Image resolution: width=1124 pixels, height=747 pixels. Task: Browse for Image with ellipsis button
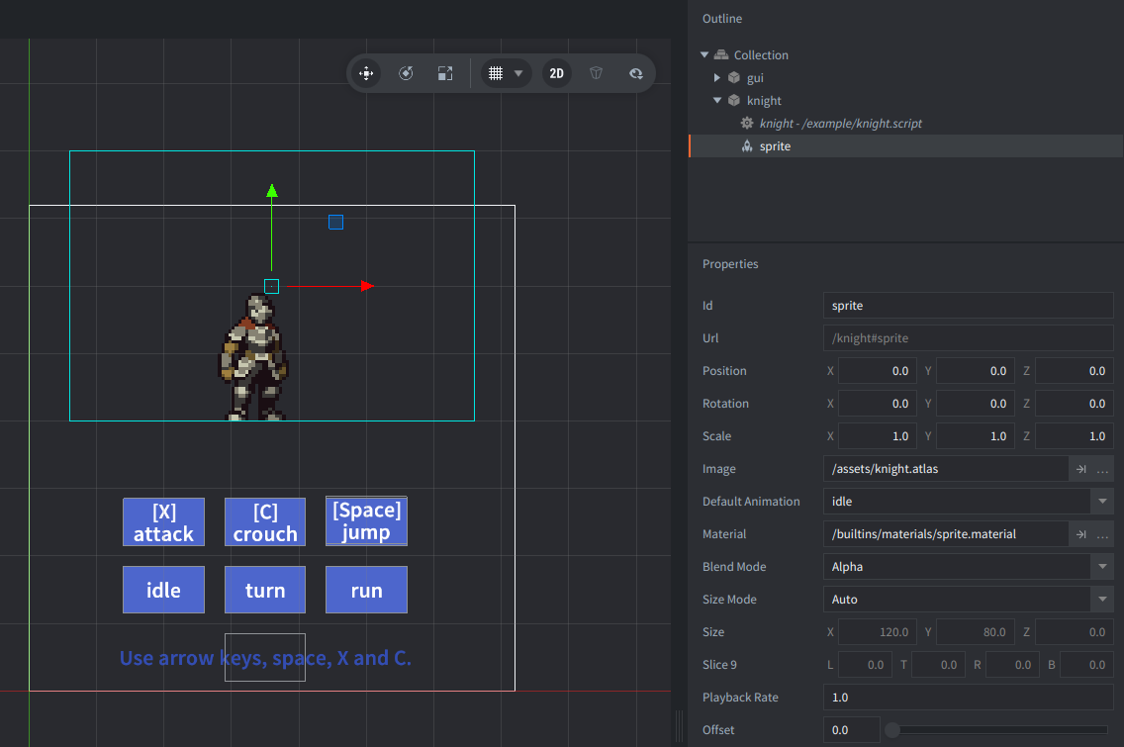point(1102,469)
